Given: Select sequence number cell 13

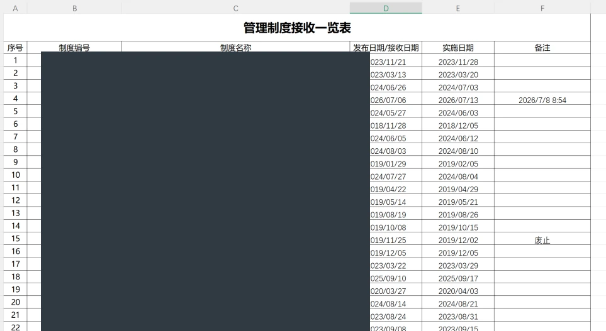Looking at the screenshot, I should coord(15,213).
